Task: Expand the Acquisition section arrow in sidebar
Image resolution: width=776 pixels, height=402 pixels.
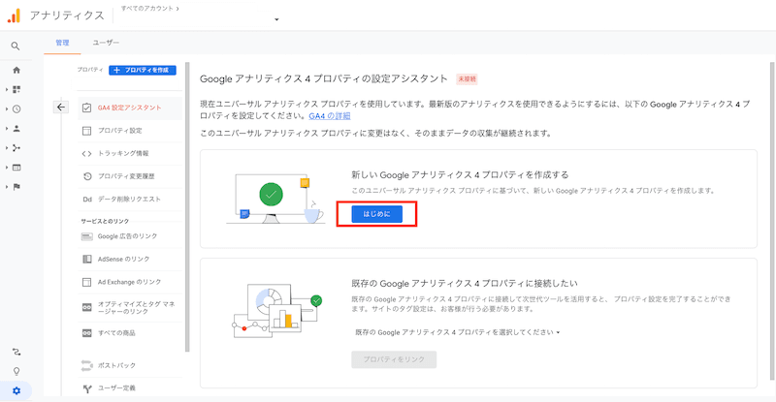Action: (7, 148)
